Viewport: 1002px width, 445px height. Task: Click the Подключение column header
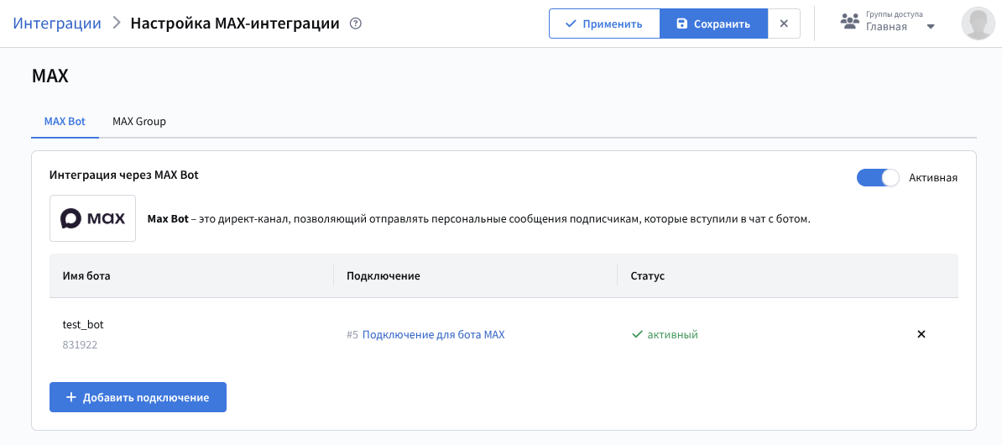[383, 275]
